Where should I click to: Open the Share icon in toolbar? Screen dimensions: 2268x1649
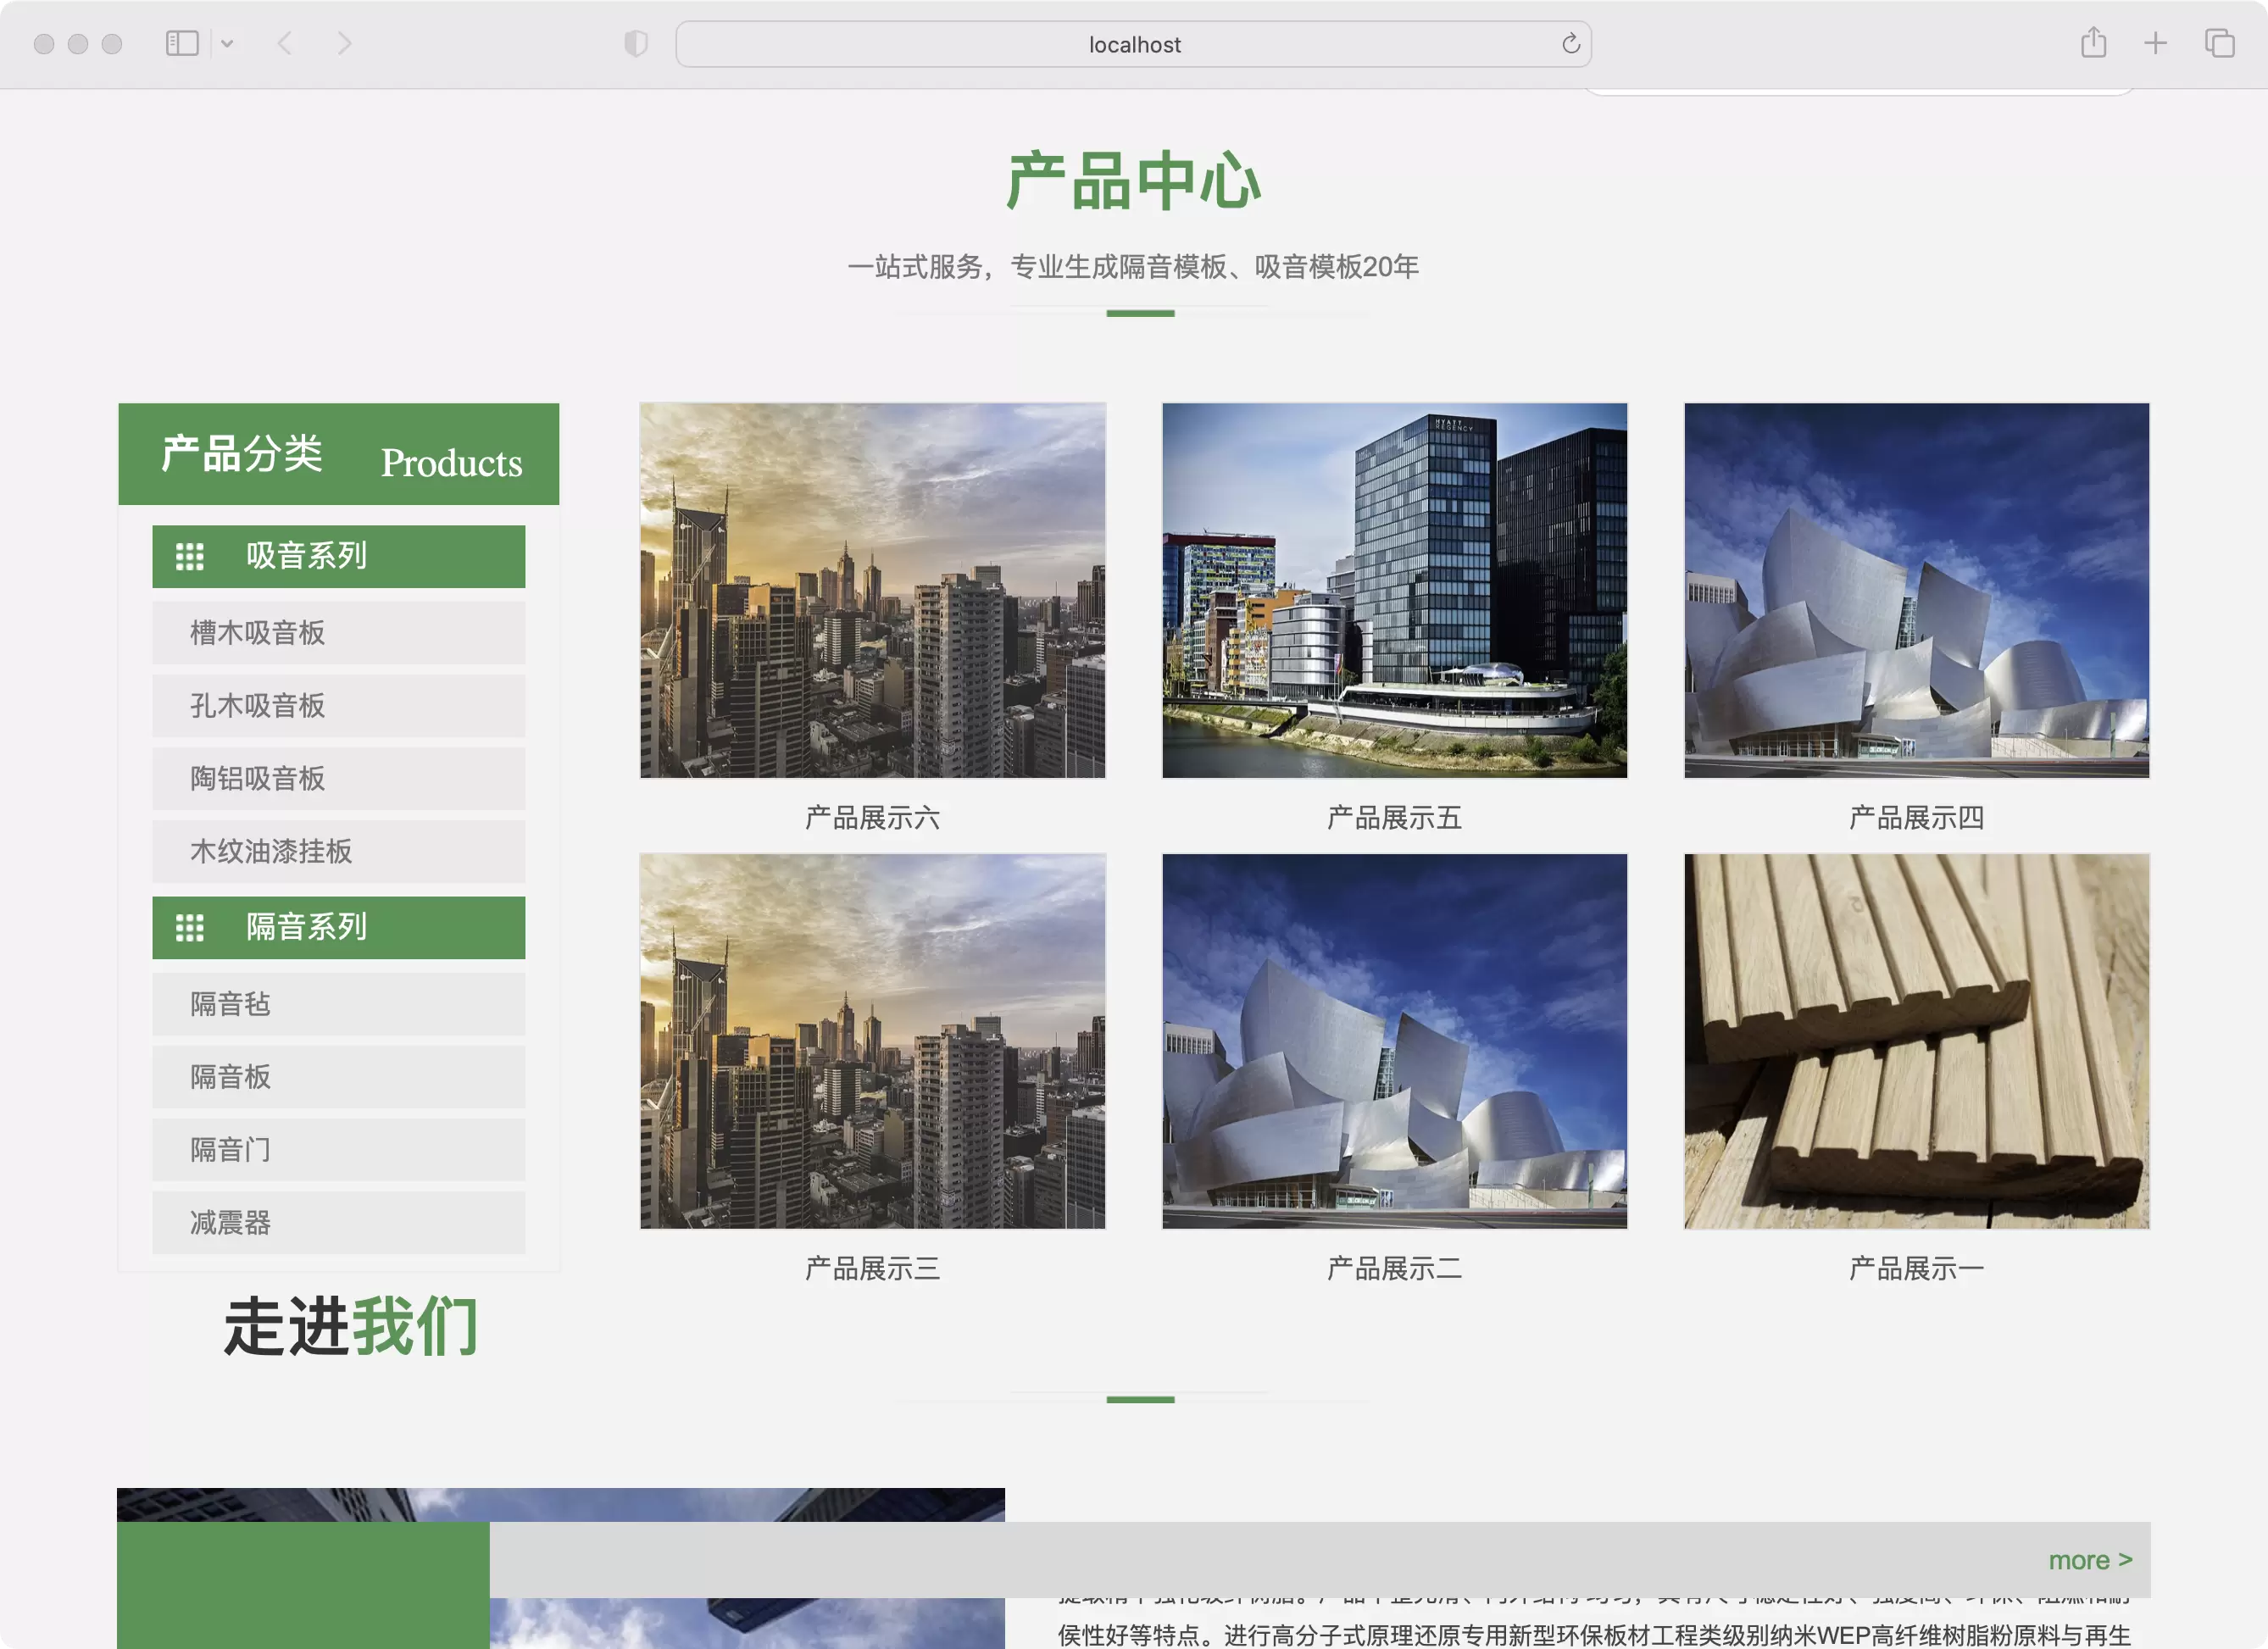[2093, 43]
